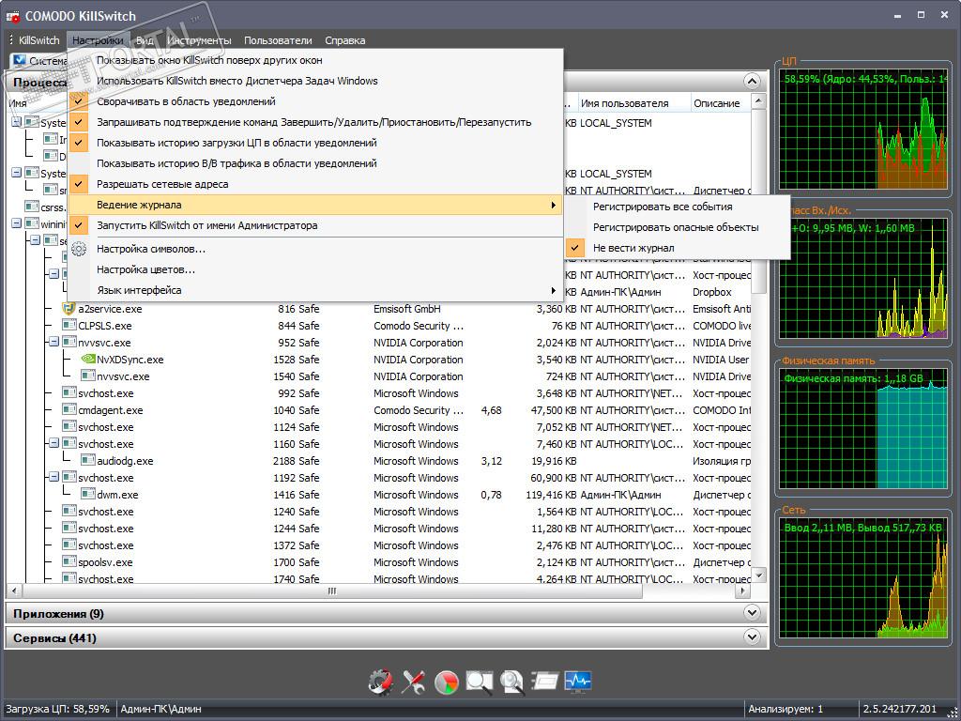The height and width of the screenshot is (721, 961).
Task: Click the horizontal scrollbar thumb
Action: [x=332, y=591]
